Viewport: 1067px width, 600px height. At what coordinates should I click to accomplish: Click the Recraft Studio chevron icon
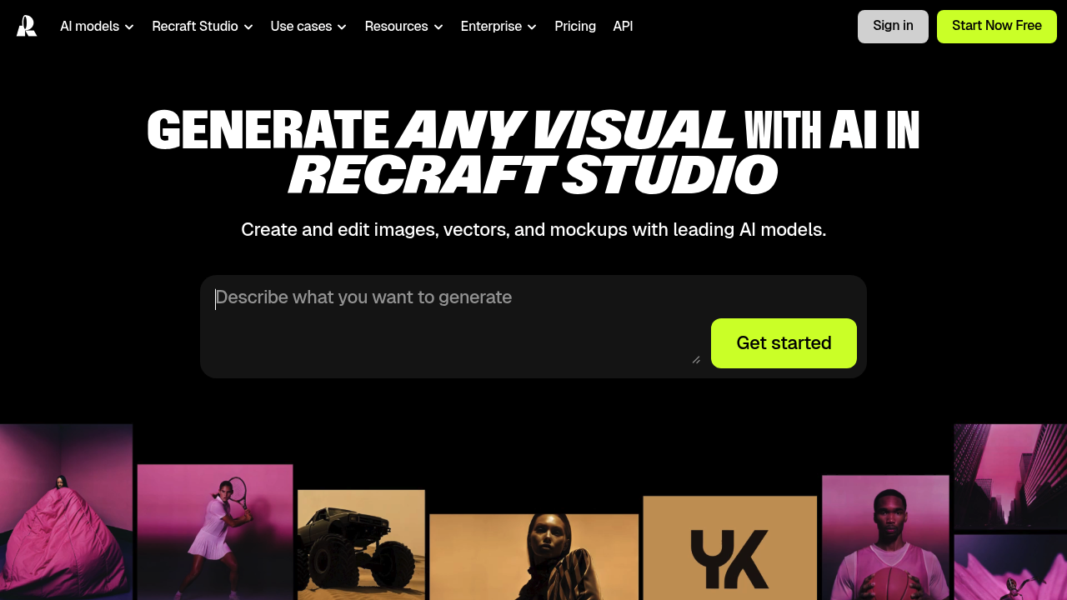pyautogui.click(x=250, y=27)
